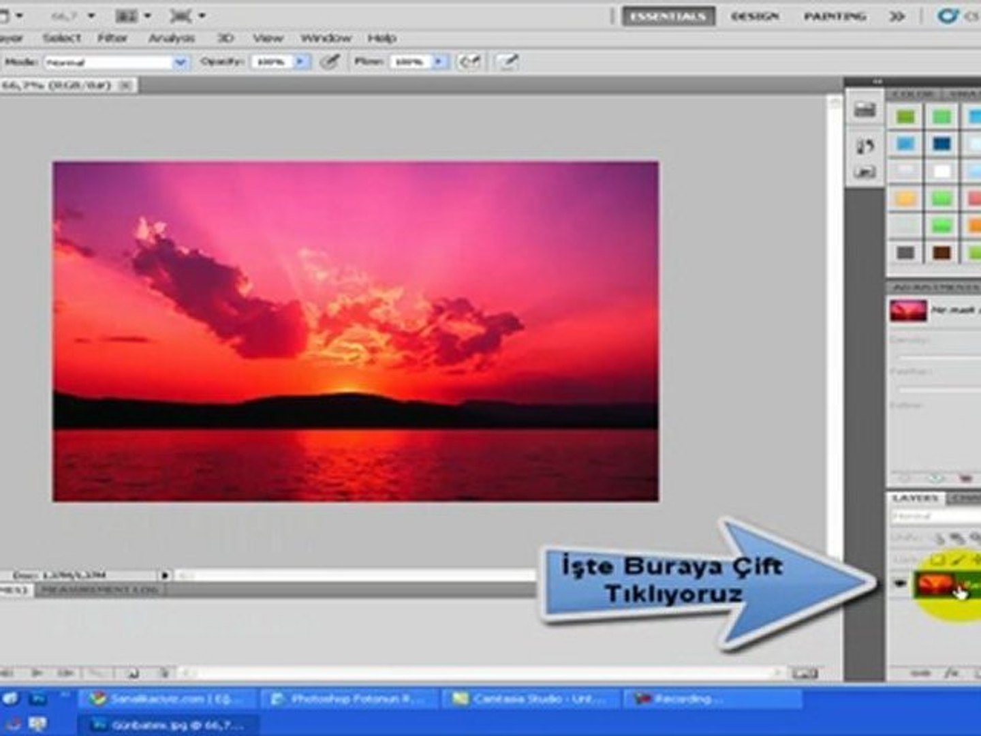Toggle tablet pressure for opacity
Screen dimensions: 981x736
pos(330,62)
